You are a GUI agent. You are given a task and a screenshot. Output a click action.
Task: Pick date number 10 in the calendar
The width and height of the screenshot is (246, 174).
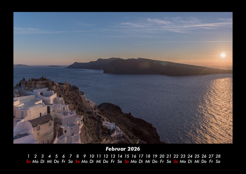pos(92,156)
